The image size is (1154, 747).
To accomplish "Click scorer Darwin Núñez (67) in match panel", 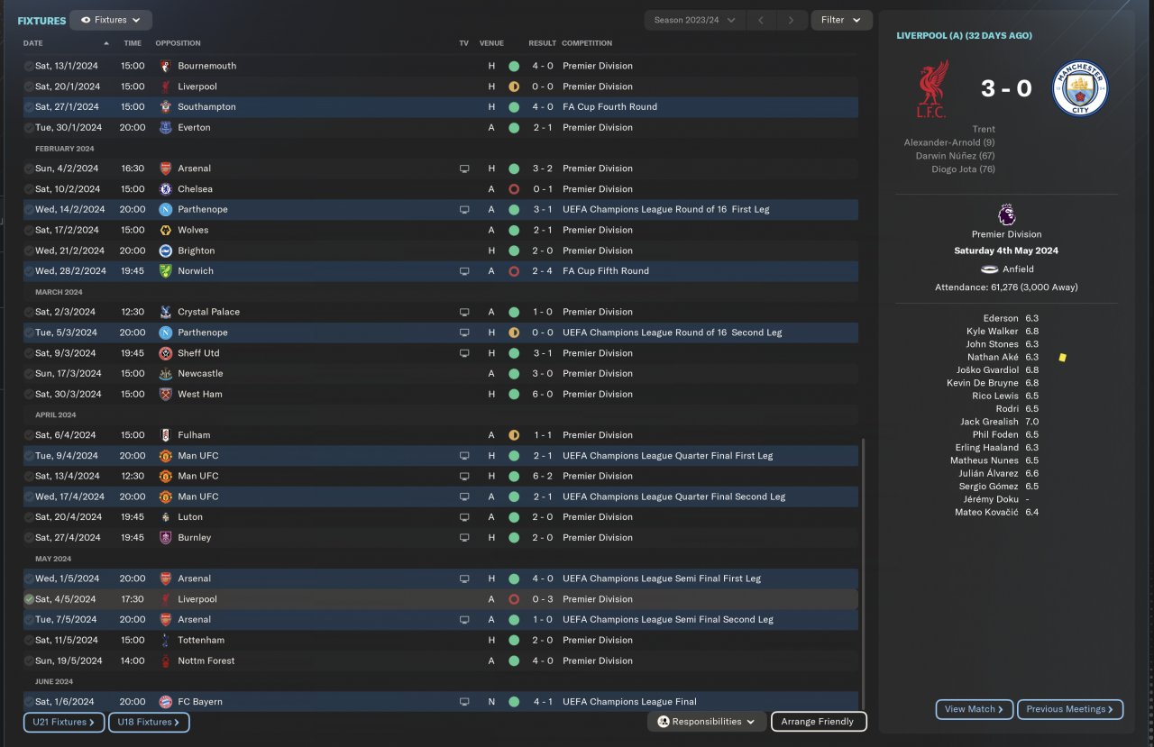I will [x=956, y=156].
